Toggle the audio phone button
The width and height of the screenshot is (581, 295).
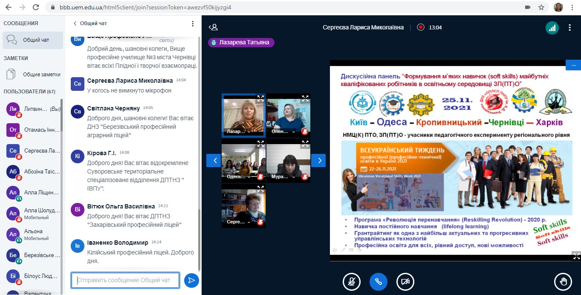[379, 281]
